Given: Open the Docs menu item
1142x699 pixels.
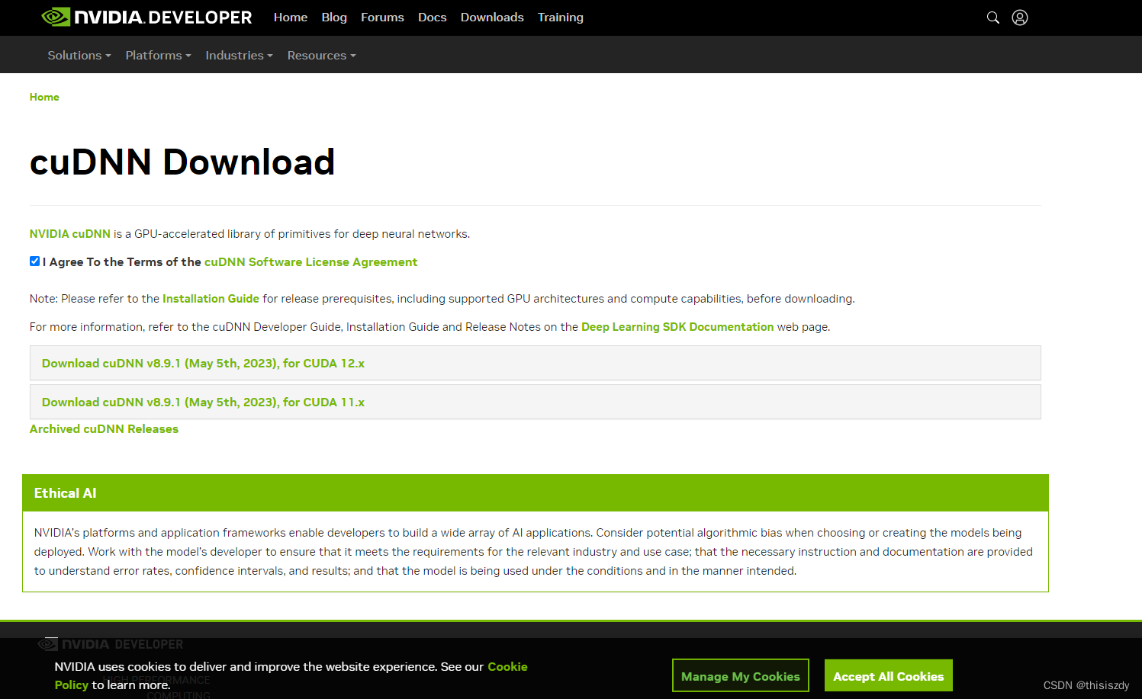Looking at the screenshot, I should pos(432,17).
